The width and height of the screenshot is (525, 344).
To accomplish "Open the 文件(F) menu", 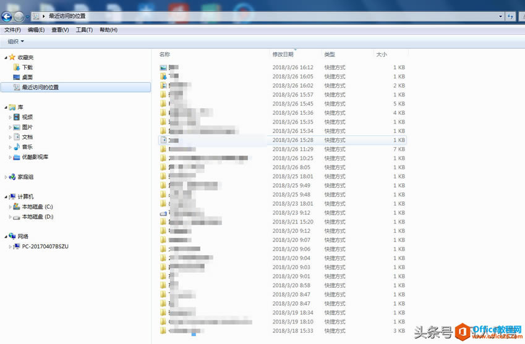I will (x=12, y=30).
